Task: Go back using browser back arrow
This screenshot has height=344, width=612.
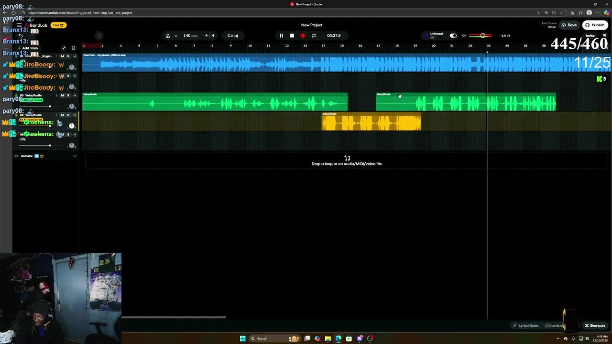Action: click(x=5, y=13)
